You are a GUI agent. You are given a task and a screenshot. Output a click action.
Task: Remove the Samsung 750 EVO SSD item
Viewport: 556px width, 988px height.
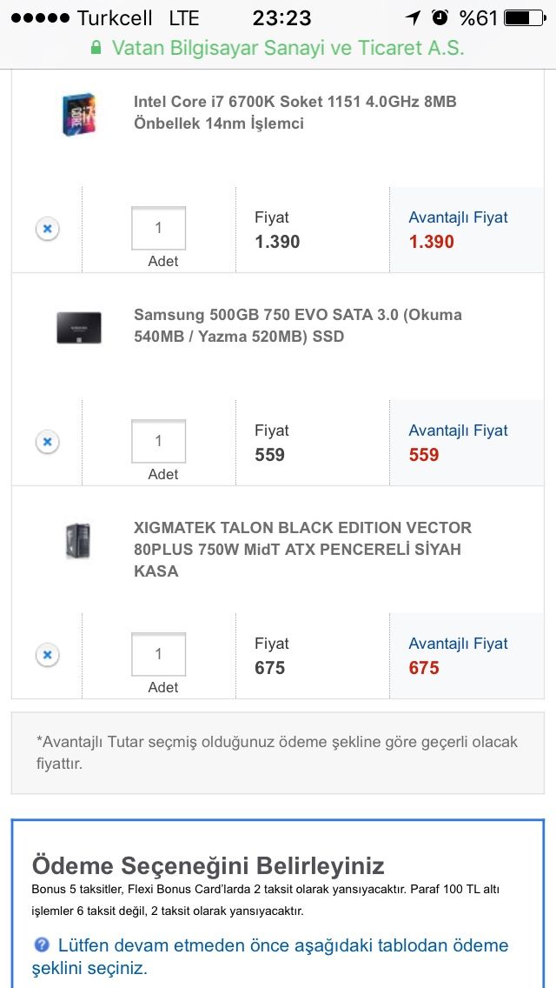coord(48,442)
